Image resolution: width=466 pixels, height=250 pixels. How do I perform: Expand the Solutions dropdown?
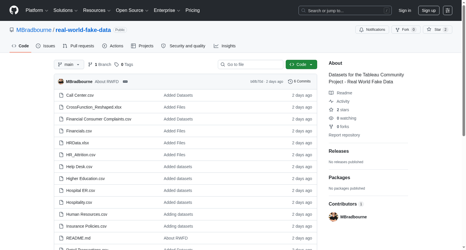(66, 10)
